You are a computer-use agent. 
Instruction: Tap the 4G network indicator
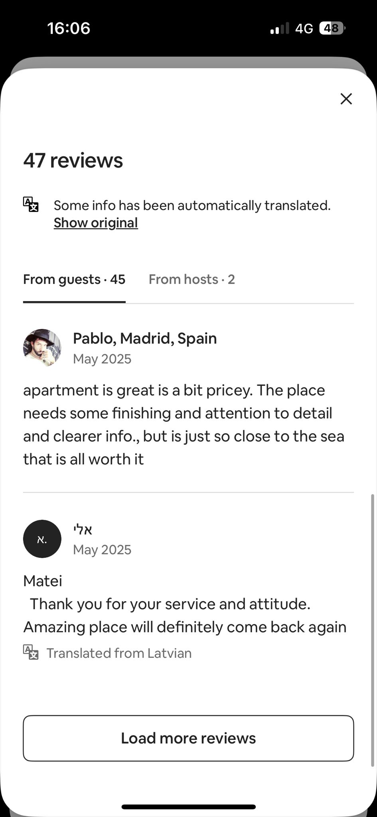click(x=304, y=28)
